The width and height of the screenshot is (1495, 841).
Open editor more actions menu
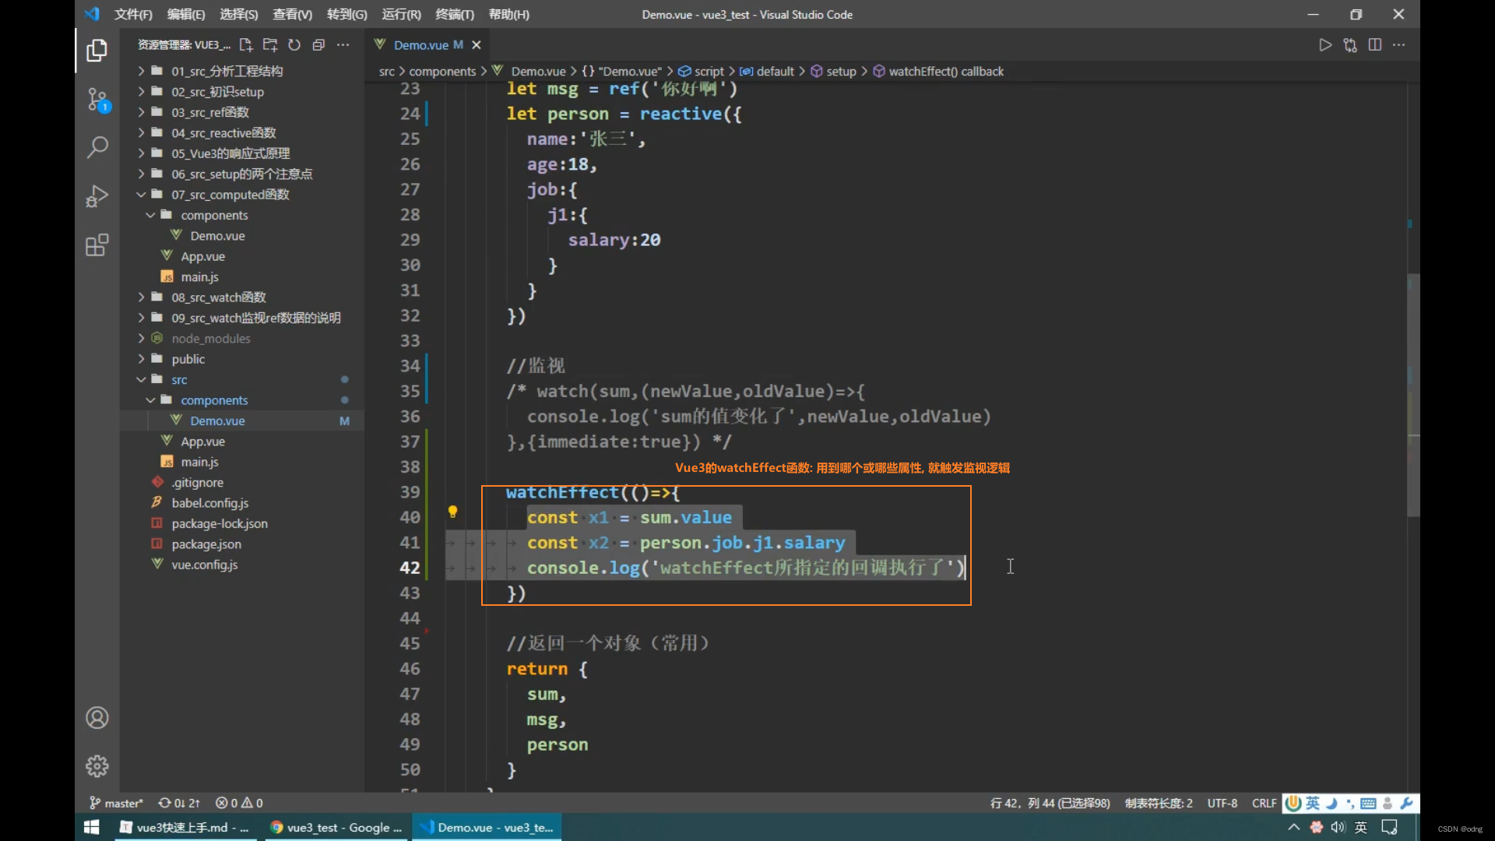(1399, 45)
